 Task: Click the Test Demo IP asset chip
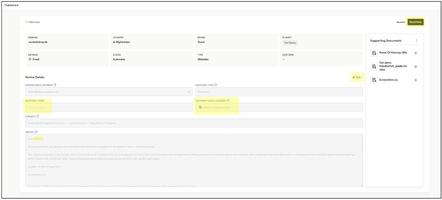click(290, 43)
